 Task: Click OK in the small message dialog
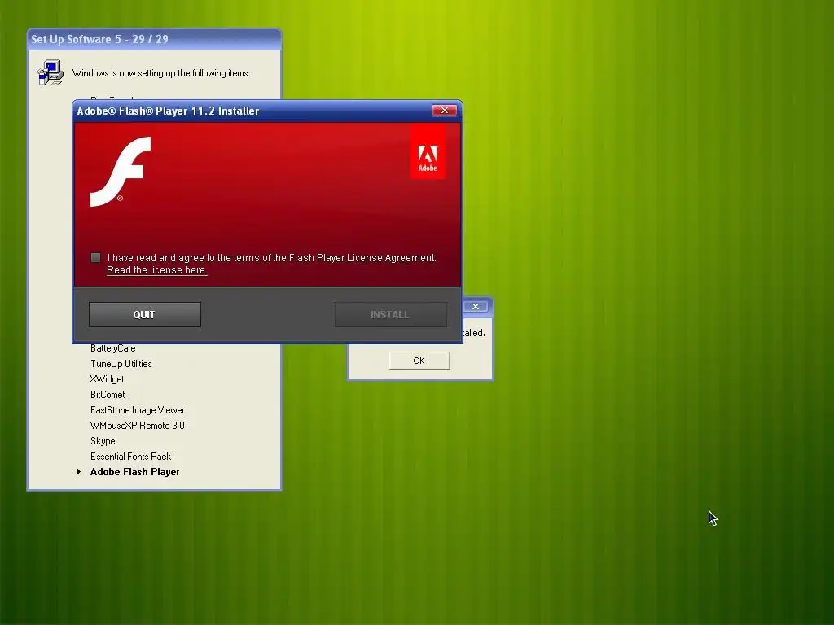pyautogui.click(x=419, y=361)
